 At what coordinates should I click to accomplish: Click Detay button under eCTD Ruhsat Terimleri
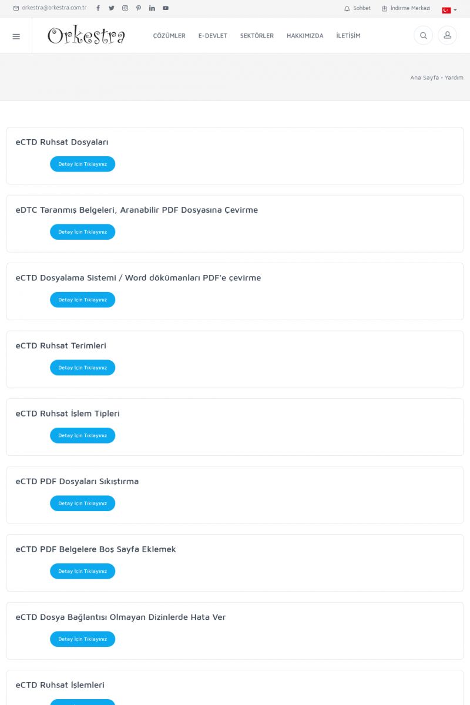(82, 368)
